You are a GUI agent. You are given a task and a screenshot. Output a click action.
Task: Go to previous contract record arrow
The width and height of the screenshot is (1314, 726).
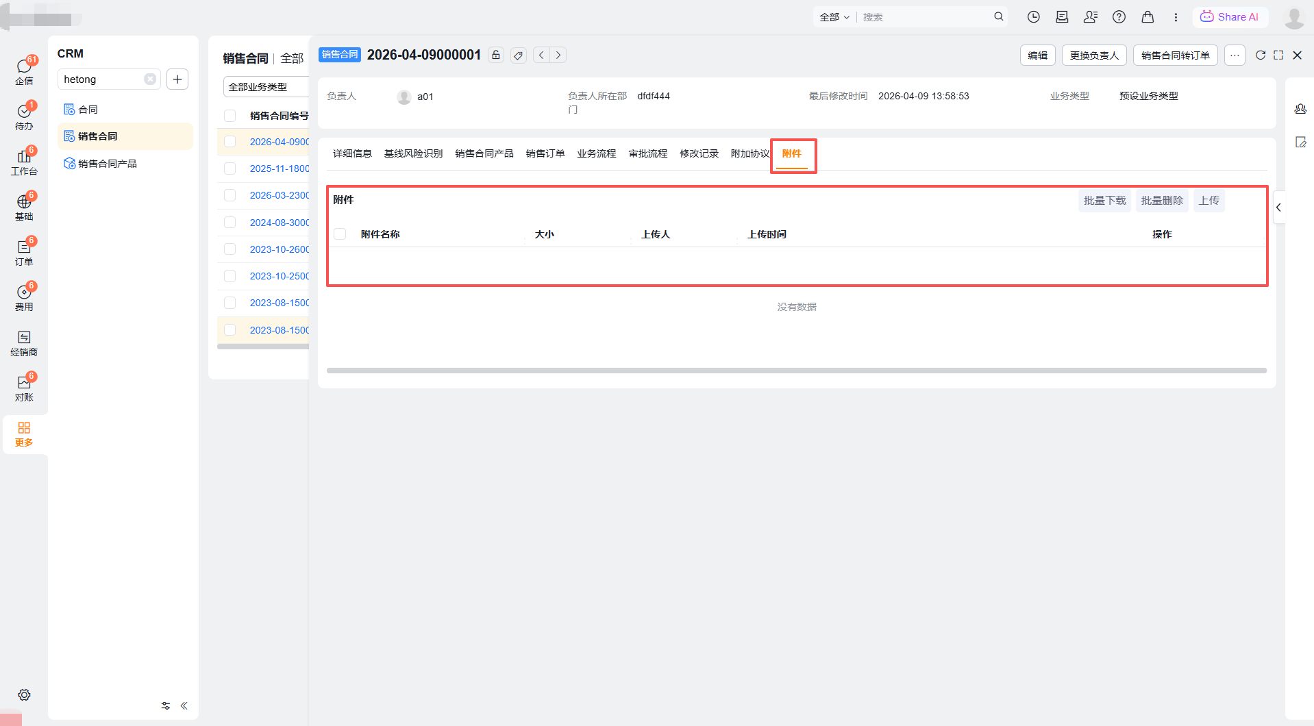[541, 55]
